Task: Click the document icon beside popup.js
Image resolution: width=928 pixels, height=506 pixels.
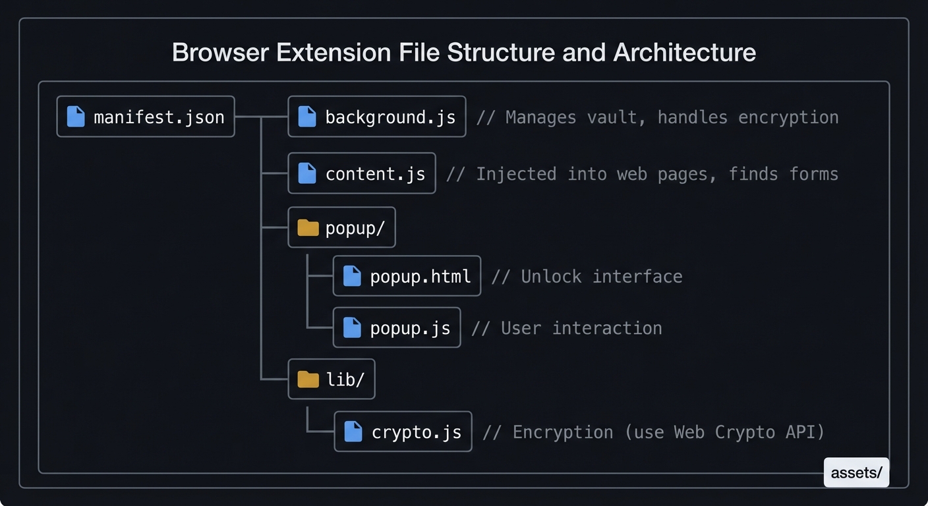Action: (x=351, y=327)
